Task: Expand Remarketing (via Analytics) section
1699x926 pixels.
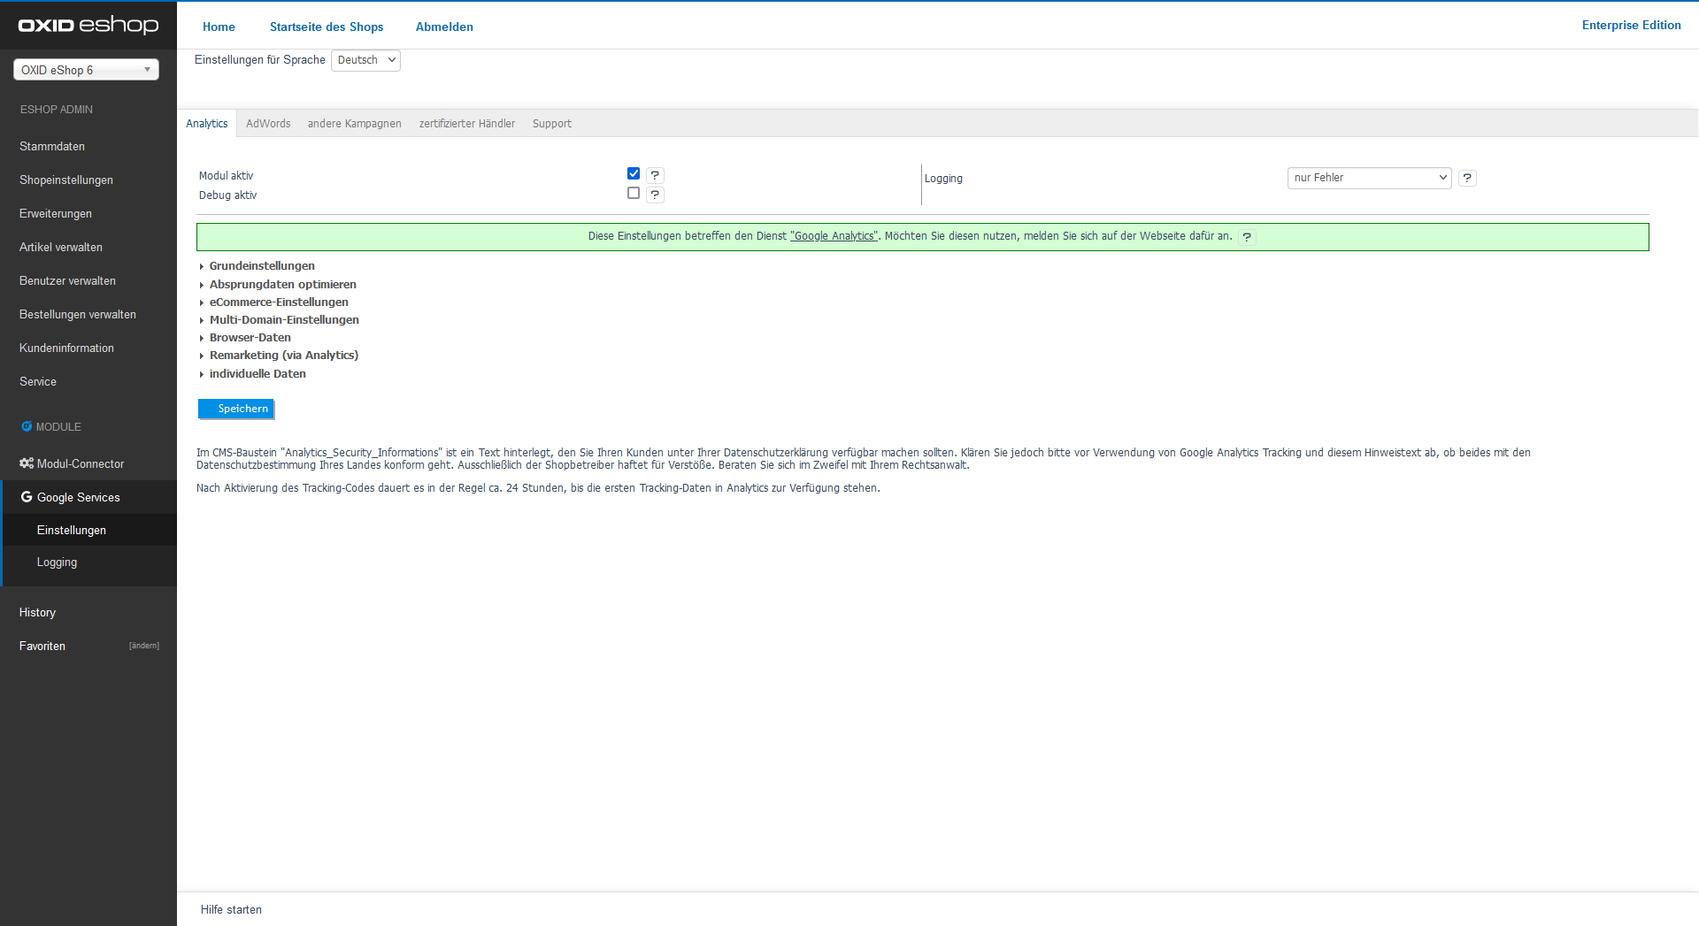Action: [x=283, y=356]
